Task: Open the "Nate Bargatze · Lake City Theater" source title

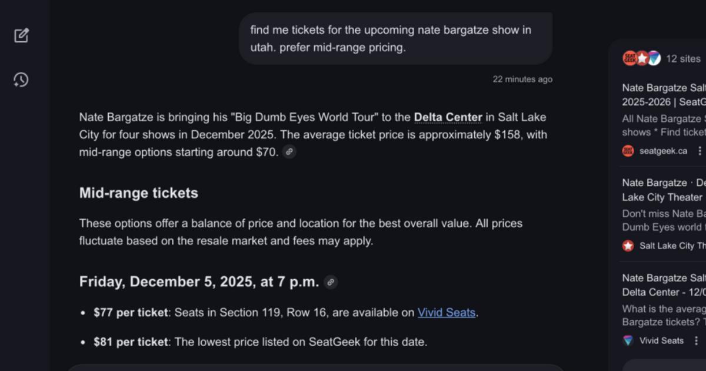Action: point(664,190)
